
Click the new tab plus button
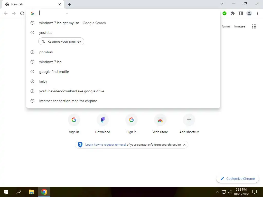(x=69, y=4)
